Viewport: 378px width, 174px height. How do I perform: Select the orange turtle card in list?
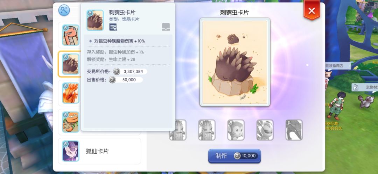coord(71,35)
